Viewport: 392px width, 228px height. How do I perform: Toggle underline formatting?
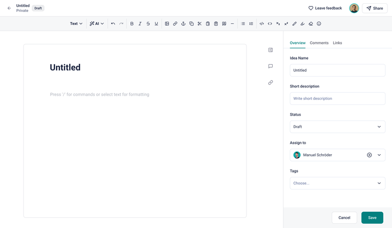[x=156, y=24]
